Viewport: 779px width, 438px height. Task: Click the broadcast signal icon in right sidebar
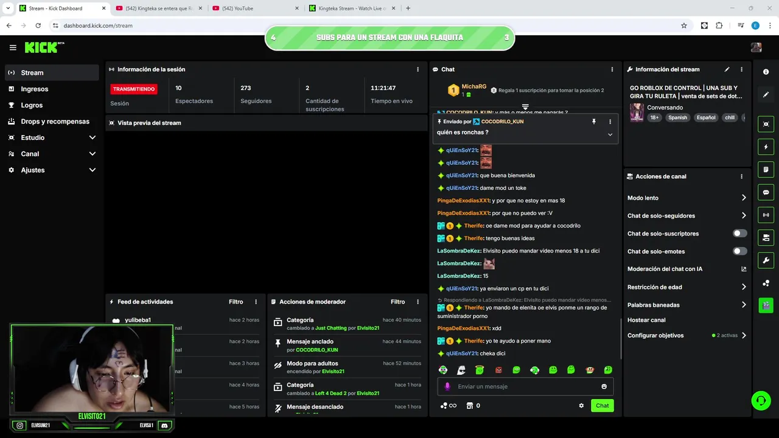click(766, 215)
